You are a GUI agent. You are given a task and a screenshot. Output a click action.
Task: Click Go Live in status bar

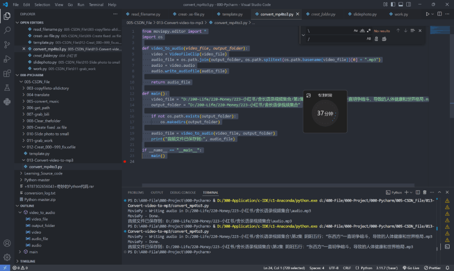(x=411, y=268)
